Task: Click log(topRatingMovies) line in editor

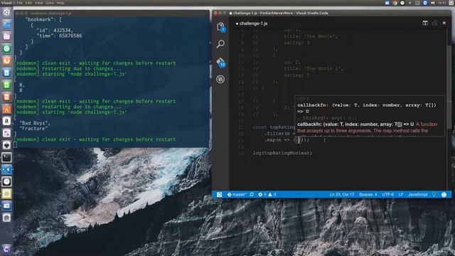Action: tap(282, 153)
